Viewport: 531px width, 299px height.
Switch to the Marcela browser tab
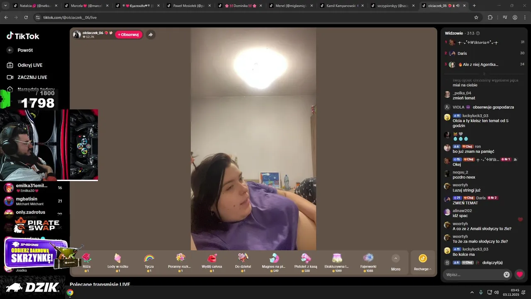tap(86, 6)
